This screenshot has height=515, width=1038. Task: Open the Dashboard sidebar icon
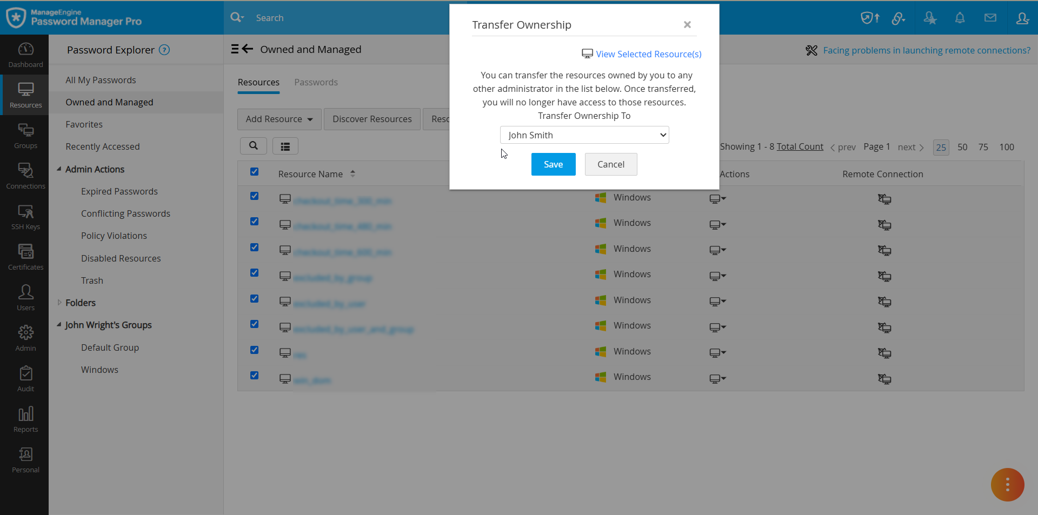(x=25, y=55)
